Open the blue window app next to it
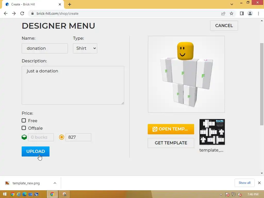Viewport: 264px width, 198px height. tap(36, 194)
